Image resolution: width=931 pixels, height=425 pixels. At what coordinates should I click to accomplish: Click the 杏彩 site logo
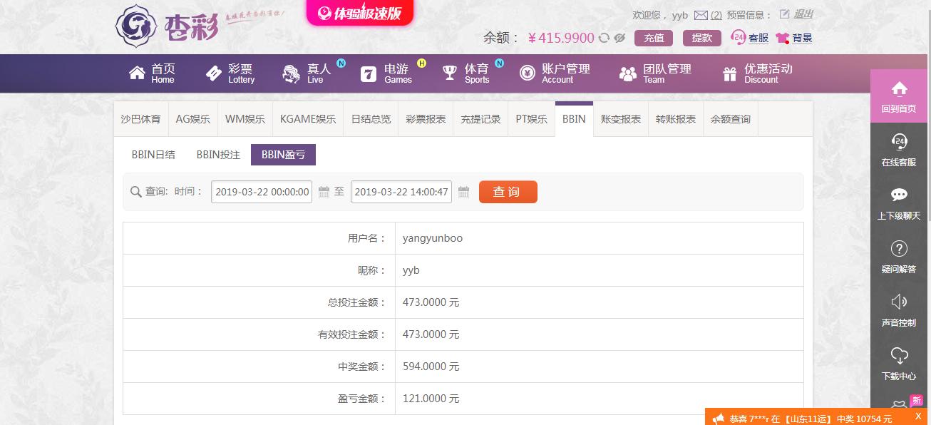pyautogui.click(x=167, y=26)
